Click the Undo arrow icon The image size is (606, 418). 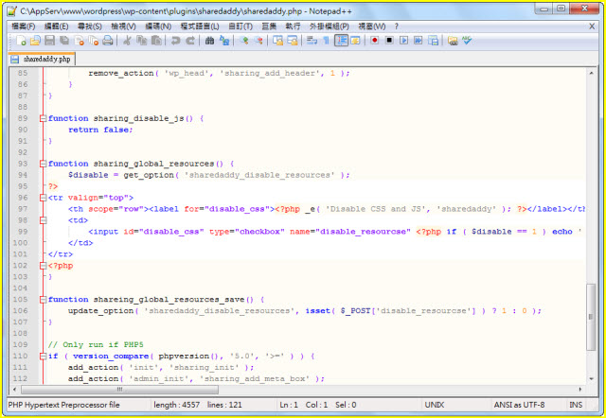175,41
